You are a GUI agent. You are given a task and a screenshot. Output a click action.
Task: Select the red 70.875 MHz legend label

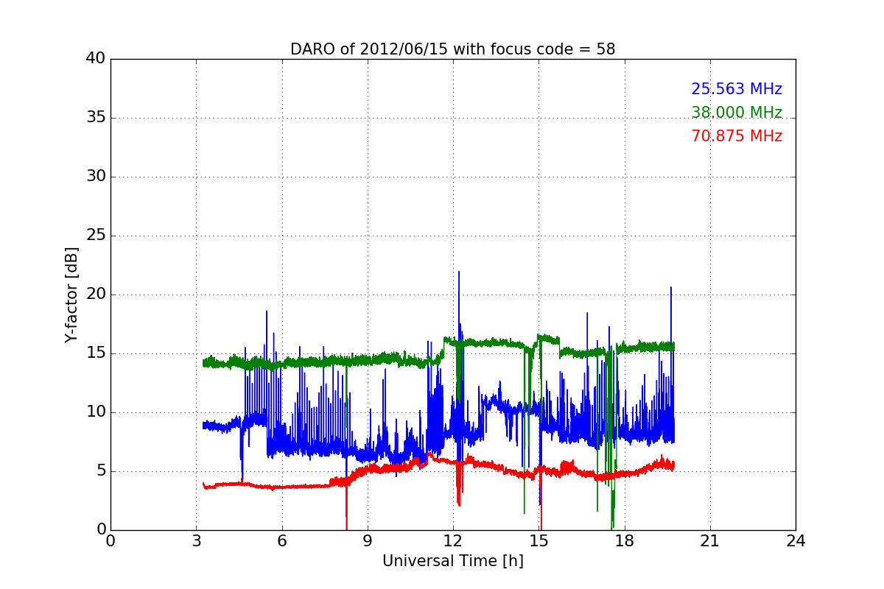point(737,136)
